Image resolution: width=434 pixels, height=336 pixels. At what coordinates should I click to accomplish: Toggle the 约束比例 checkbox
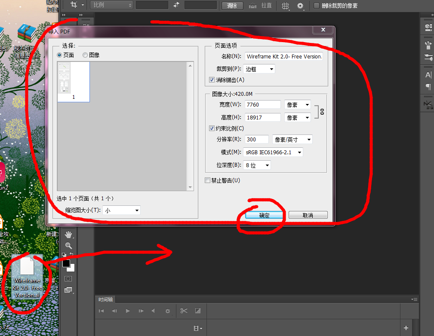click(x=212, y=128)
